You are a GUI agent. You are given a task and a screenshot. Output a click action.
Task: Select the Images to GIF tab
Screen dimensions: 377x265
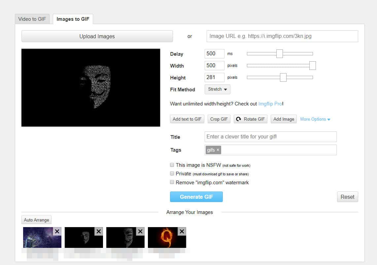coord(73,19)
